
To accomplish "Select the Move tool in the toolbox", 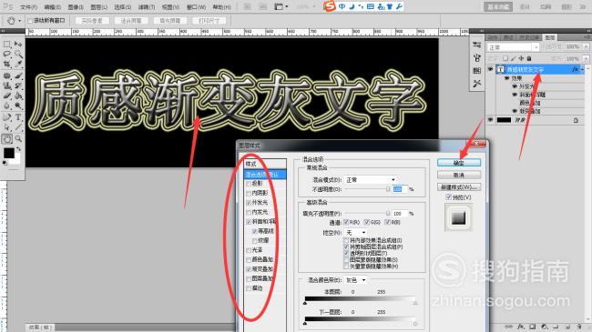I will pyautogui.click(x=18, y=45).
